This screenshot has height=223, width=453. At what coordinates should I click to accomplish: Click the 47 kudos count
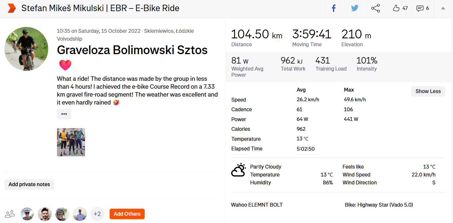tap(405, 8)
